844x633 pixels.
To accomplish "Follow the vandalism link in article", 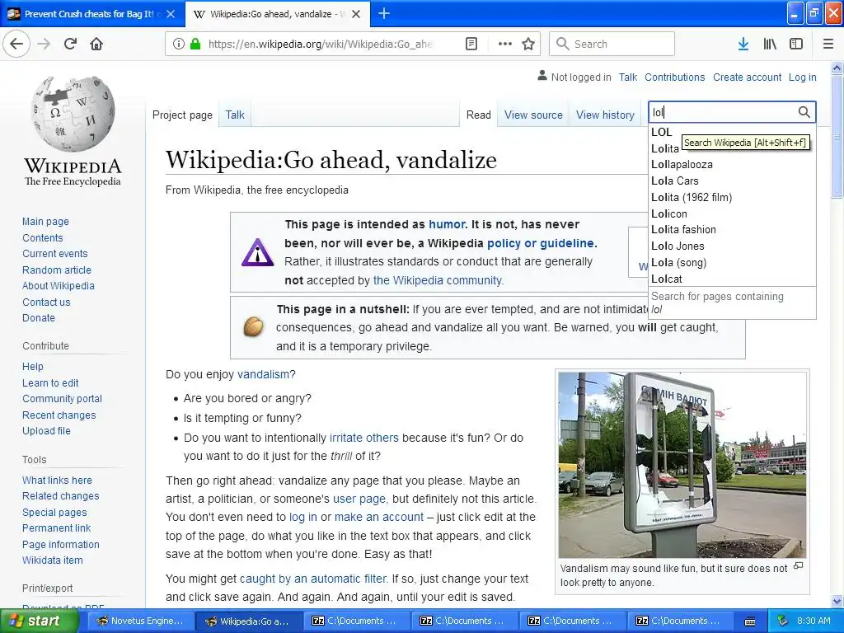I will tap(263, 374).
